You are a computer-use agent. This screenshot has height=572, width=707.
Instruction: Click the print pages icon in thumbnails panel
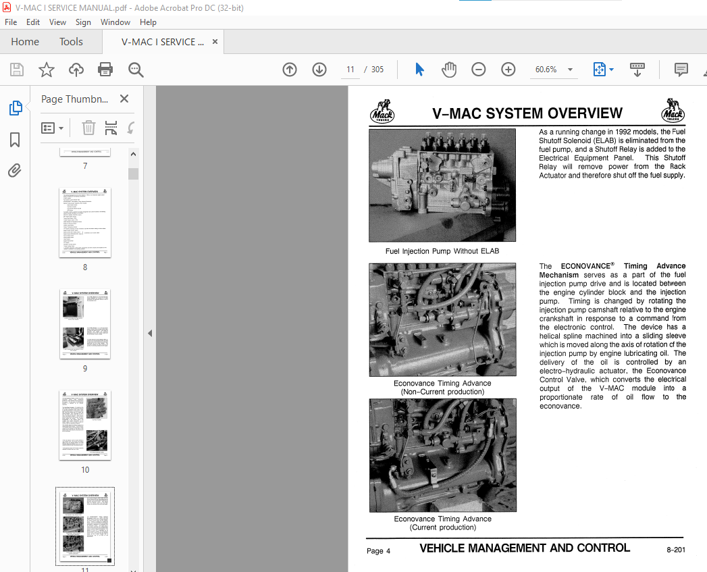coord(111,128)
